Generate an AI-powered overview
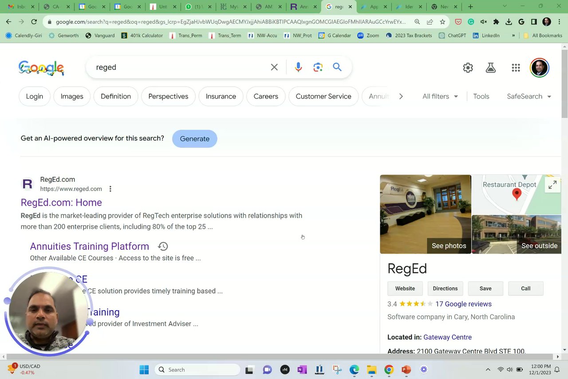The height and width of the screenshot is (379, 568). point(195,139)
